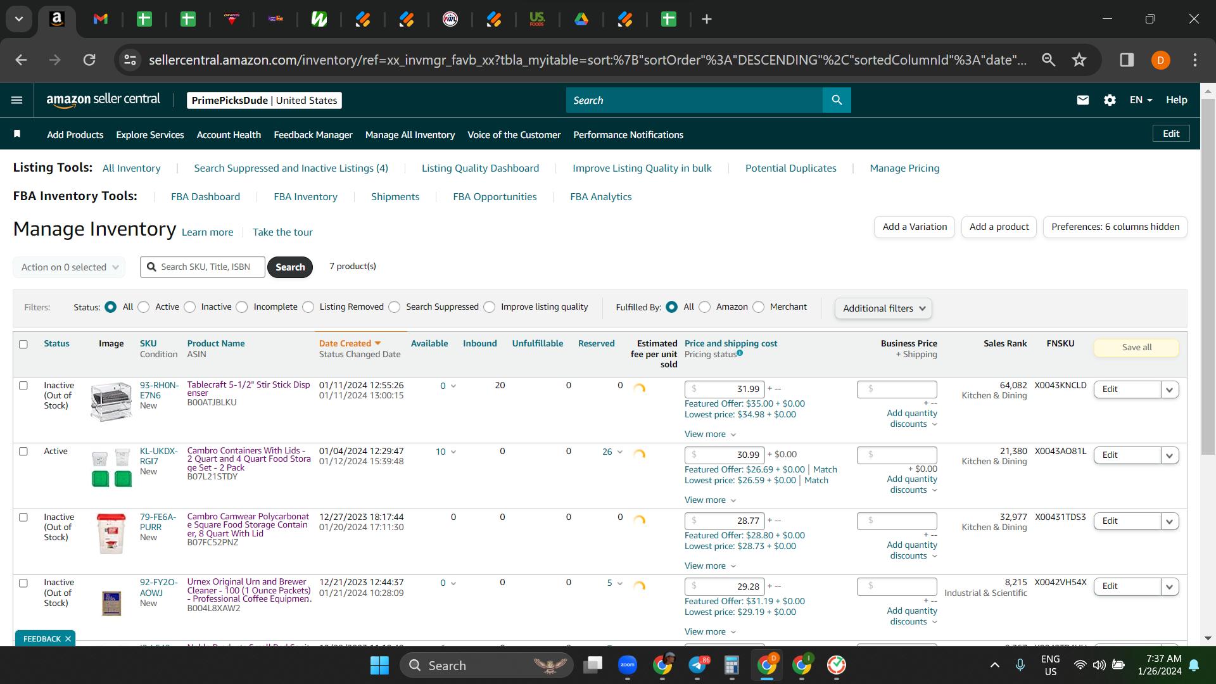
Task: Switch to the US Foods tab
Action: [x=537, y=19]
